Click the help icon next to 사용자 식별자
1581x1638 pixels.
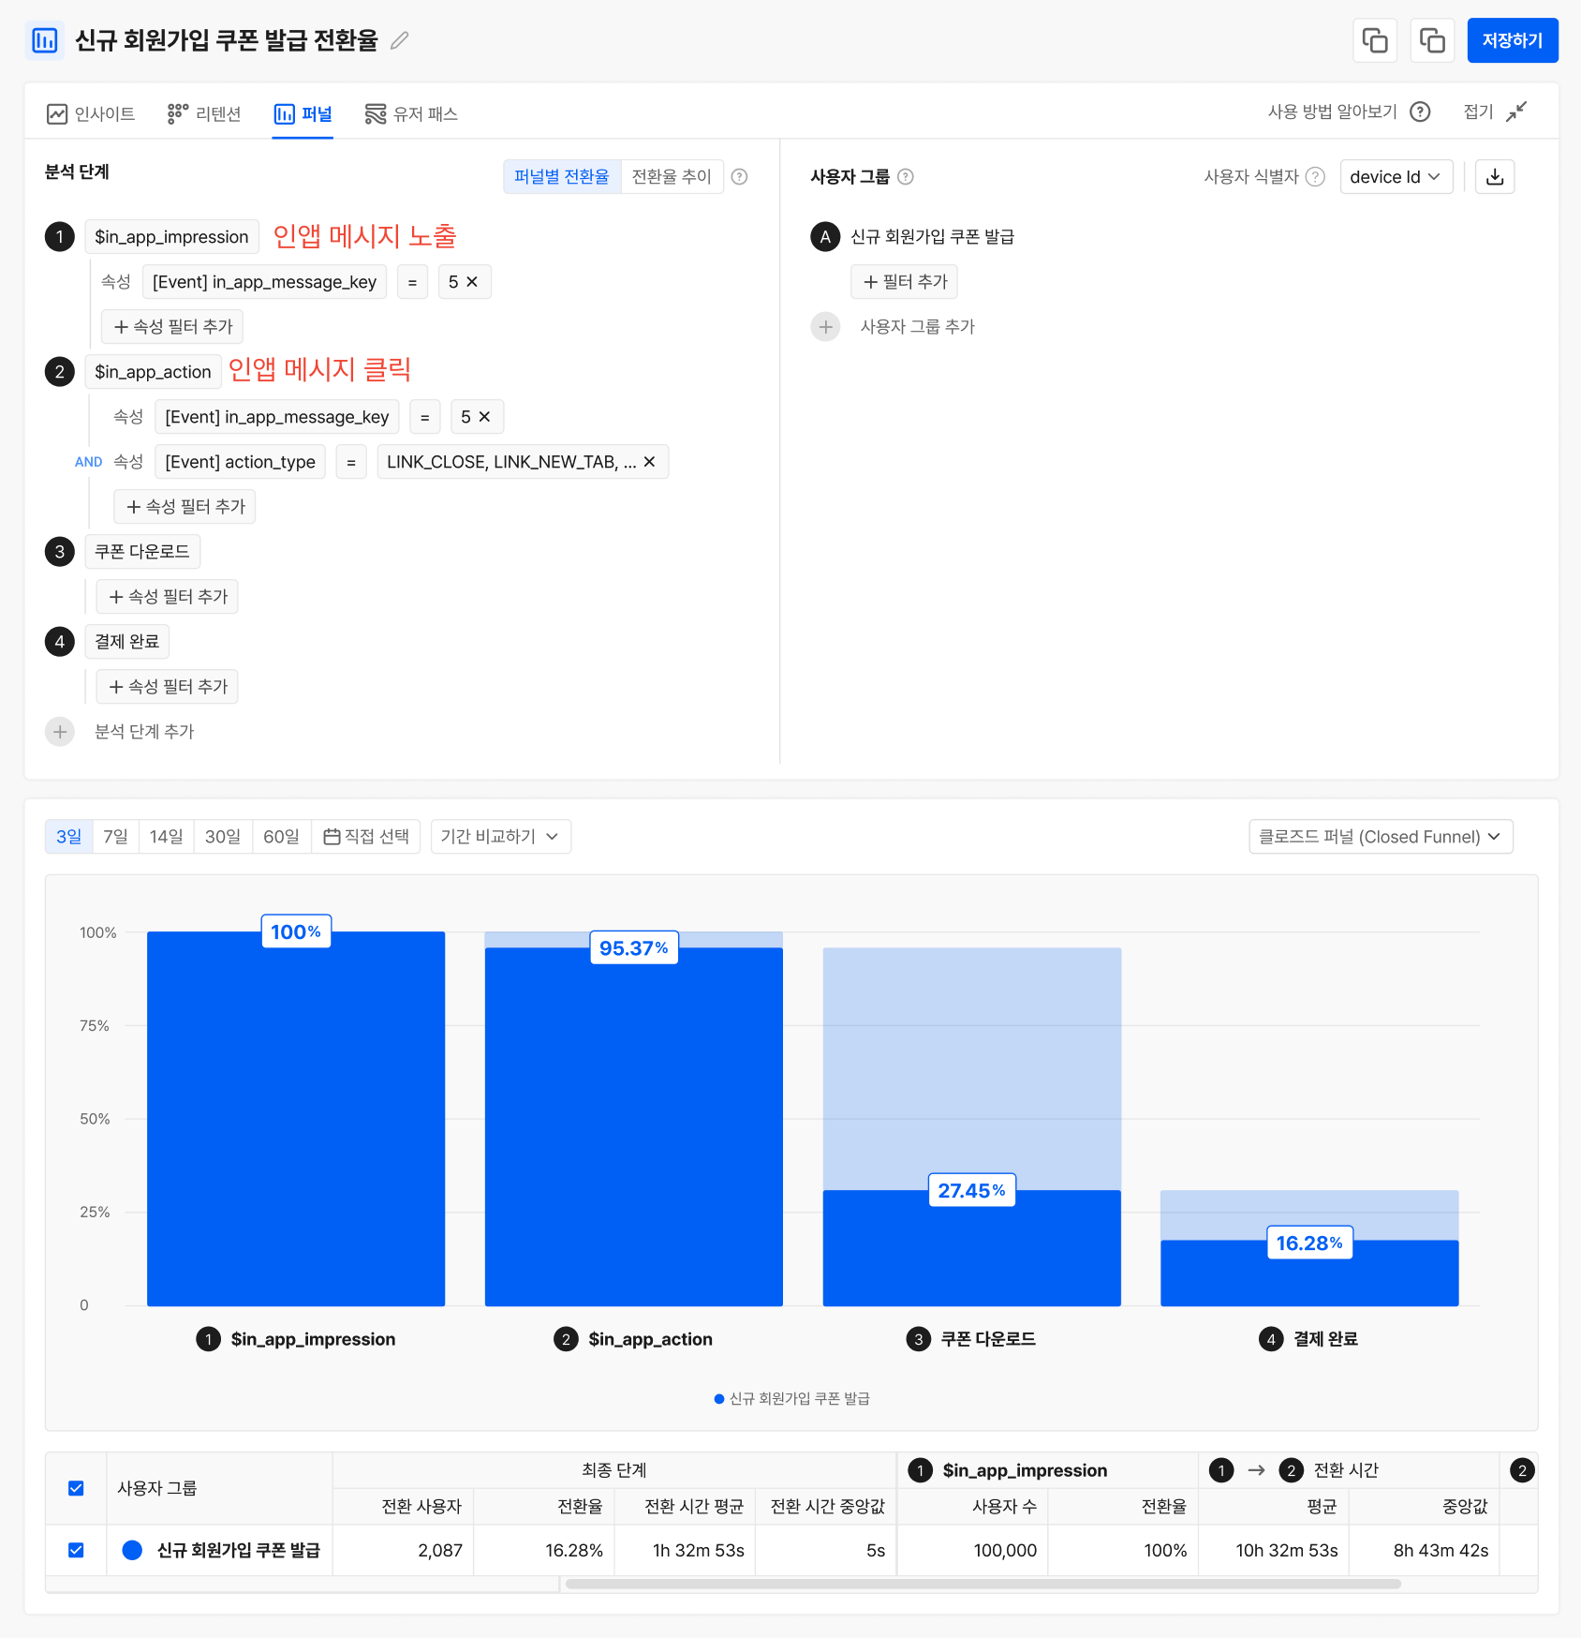[1315, 176]
